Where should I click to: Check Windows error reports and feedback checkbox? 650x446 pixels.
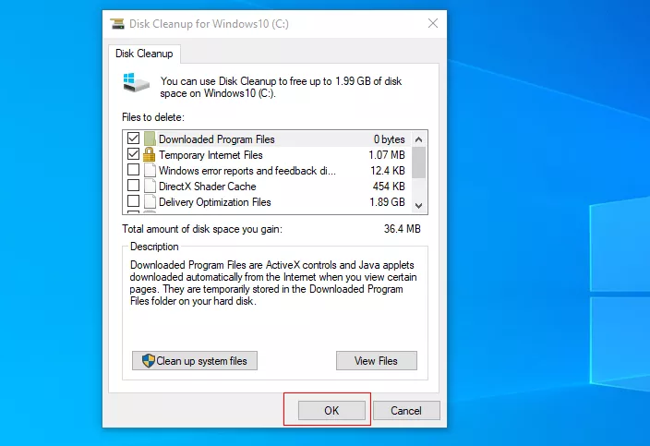[x=133, y=170]
